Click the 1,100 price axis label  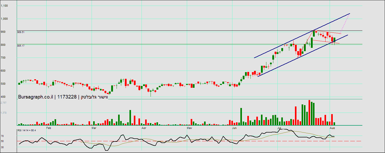(x=4, y=6)
